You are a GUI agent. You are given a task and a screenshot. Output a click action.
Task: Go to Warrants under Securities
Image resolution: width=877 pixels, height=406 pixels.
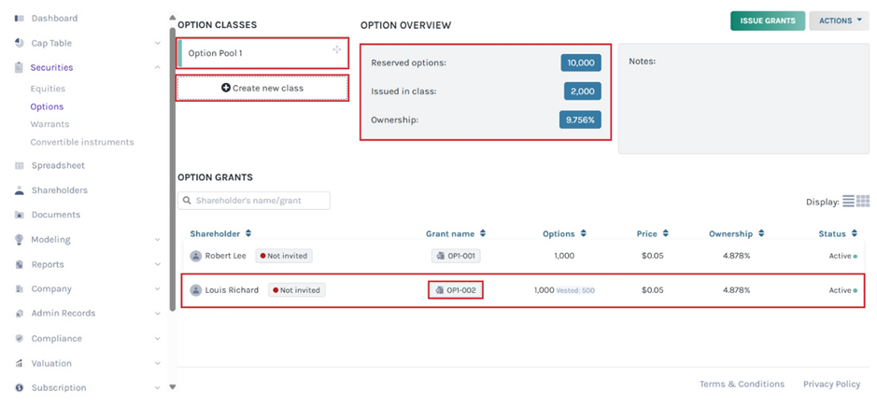coord(49,124)
